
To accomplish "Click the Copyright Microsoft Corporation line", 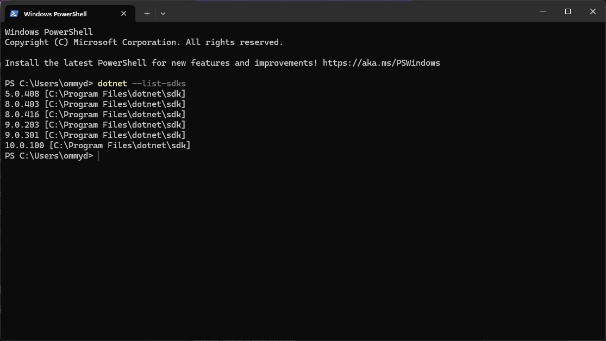I will pyautogui.click(x=144, y=42).
